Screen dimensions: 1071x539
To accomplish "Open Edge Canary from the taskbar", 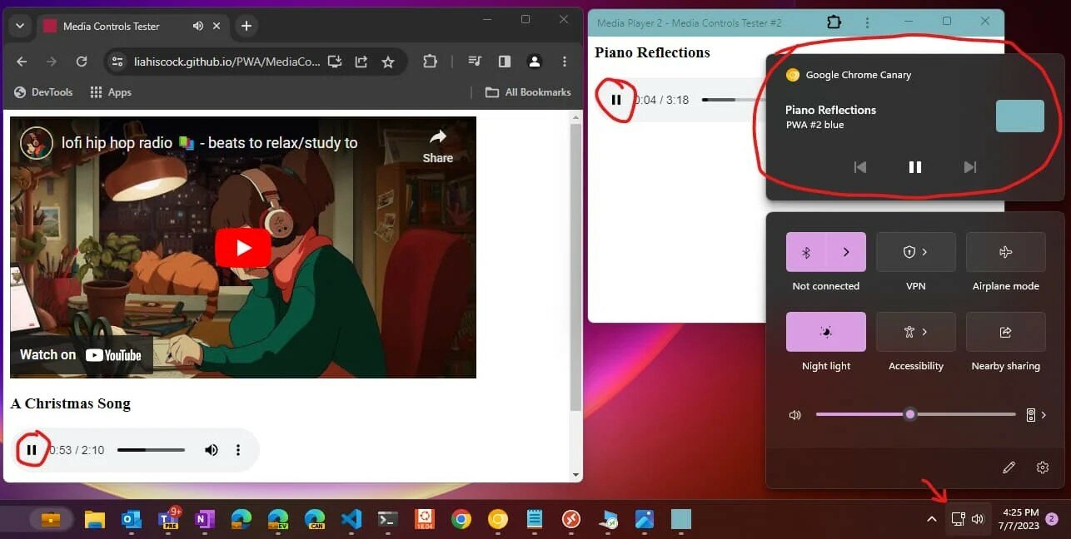I will point(315,520).
